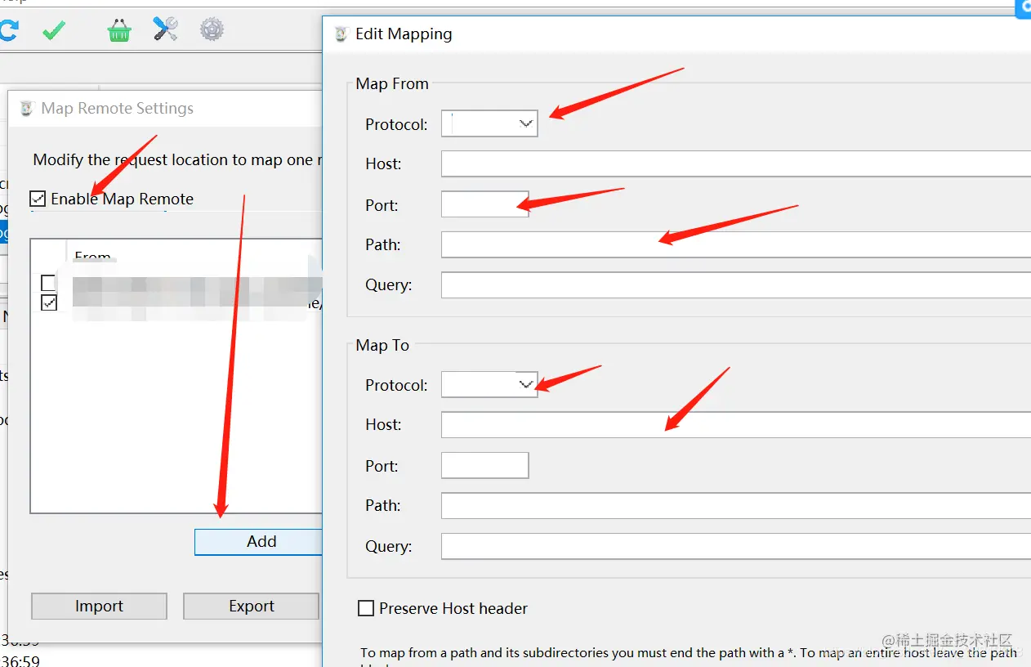Tick the first unchecked mapping row checkbox
1031x667 pixels.
pyautogui.click(x=48, y=283)
